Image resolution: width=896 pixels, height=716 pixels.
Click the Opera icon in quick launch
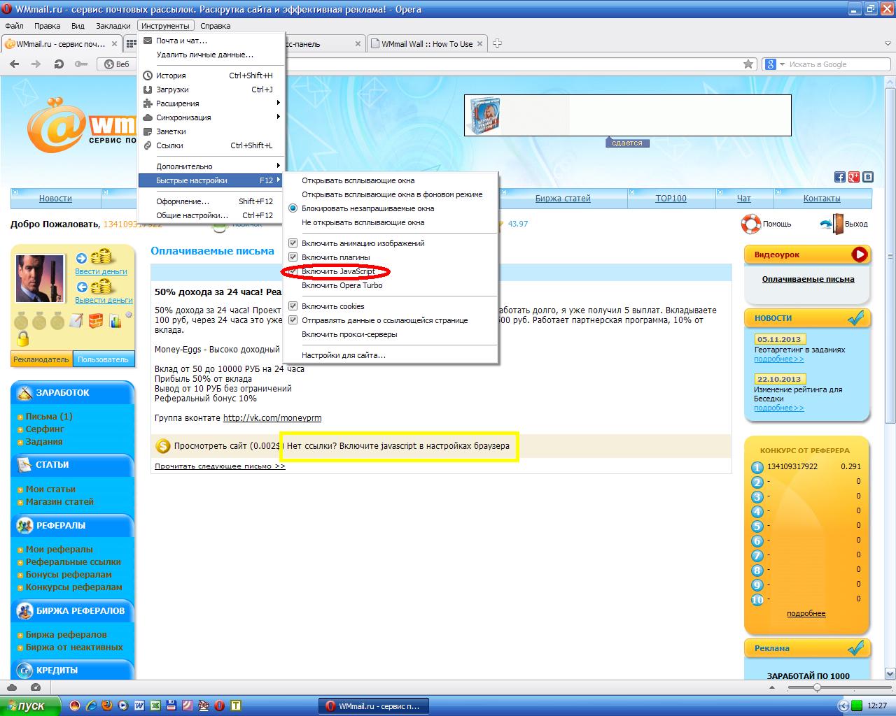point(220,706)
